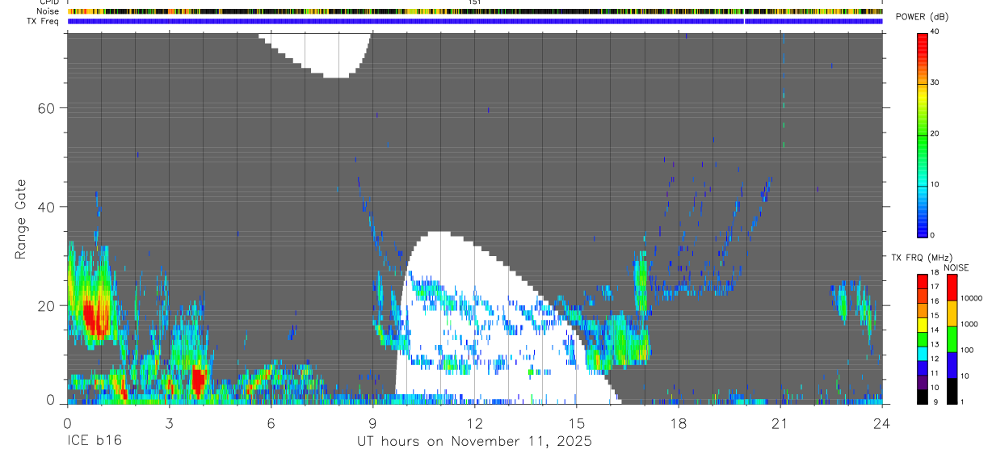Click the 10000 noise legend value
The height and width of the screenshot is (458, 992).
(970, 298)
